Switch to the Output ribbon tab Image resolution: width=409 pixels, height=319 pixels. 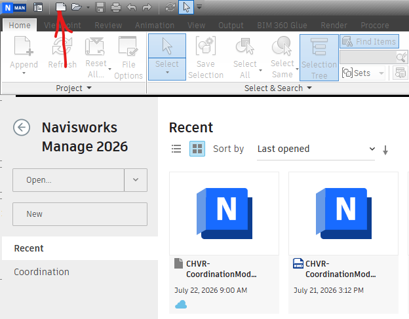[231, 26]
